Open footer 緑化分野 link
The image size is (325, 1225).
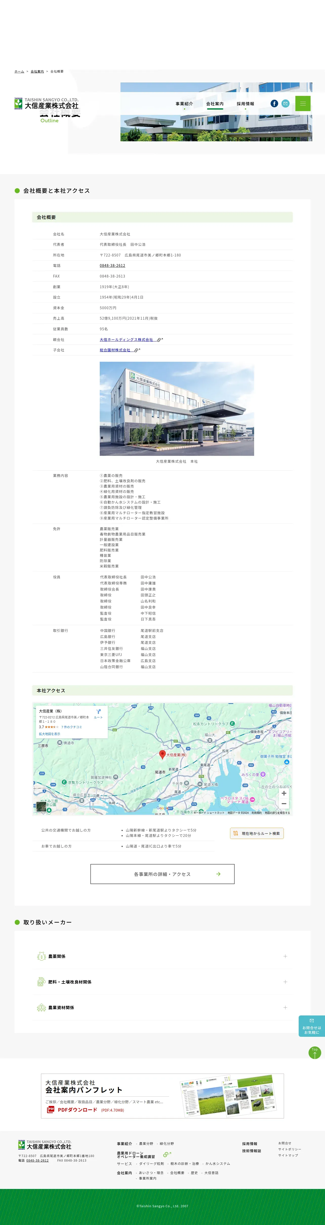coord(167,1144)
